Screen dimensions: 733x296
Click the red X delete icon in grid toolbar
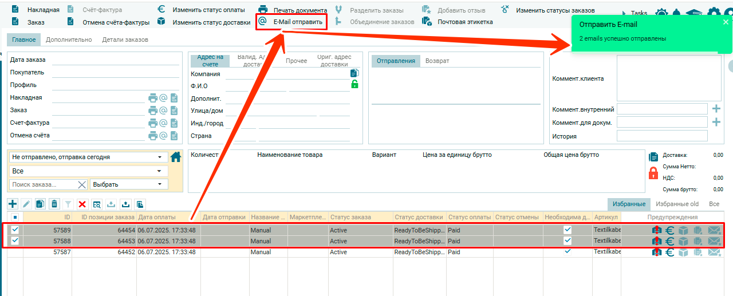82,204
